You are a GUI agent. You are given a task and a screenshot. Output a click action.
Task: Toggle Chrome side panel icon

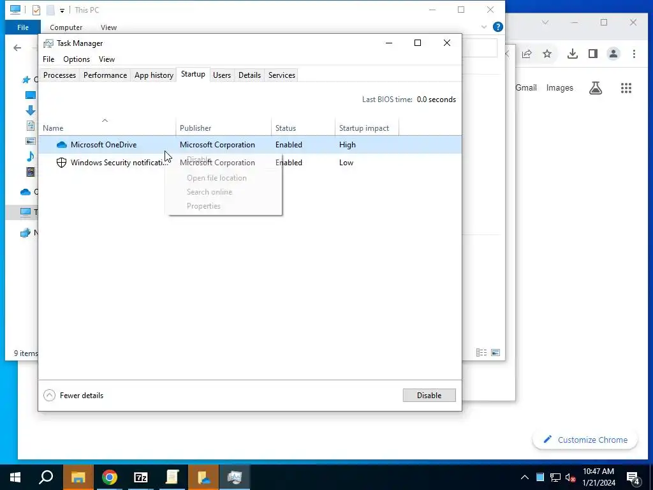[x=593, y=54]
